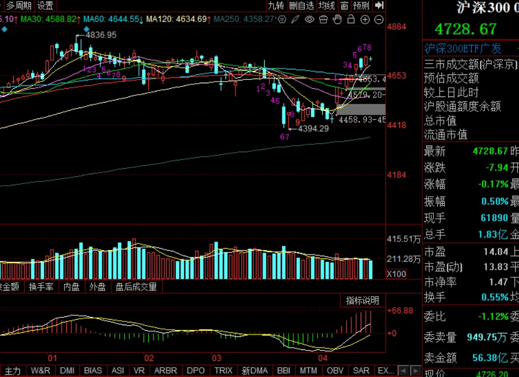Select the DMI indicator tab
519x377 pixels.
(x=67, y=371)
